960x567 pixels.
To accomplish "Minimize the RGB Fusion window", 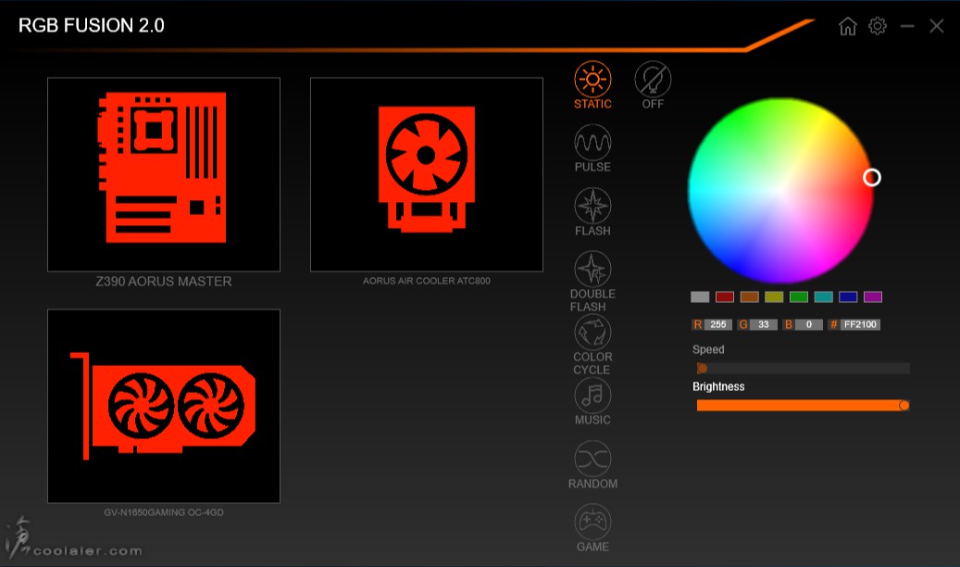I will coord(907,26).
